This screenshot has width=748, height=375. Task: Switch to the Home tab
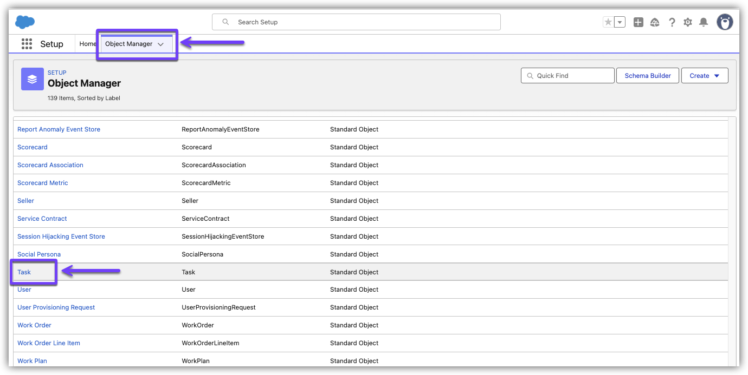(x=87, y=44)
